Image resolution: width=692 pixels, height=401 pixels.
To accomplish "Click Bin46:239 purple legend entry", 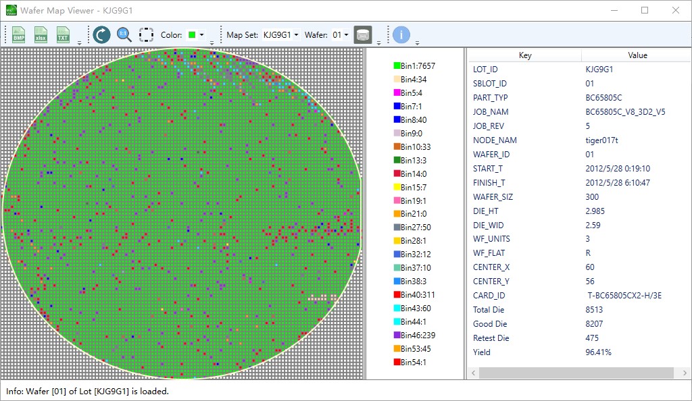I will click(x=418, y=336).
